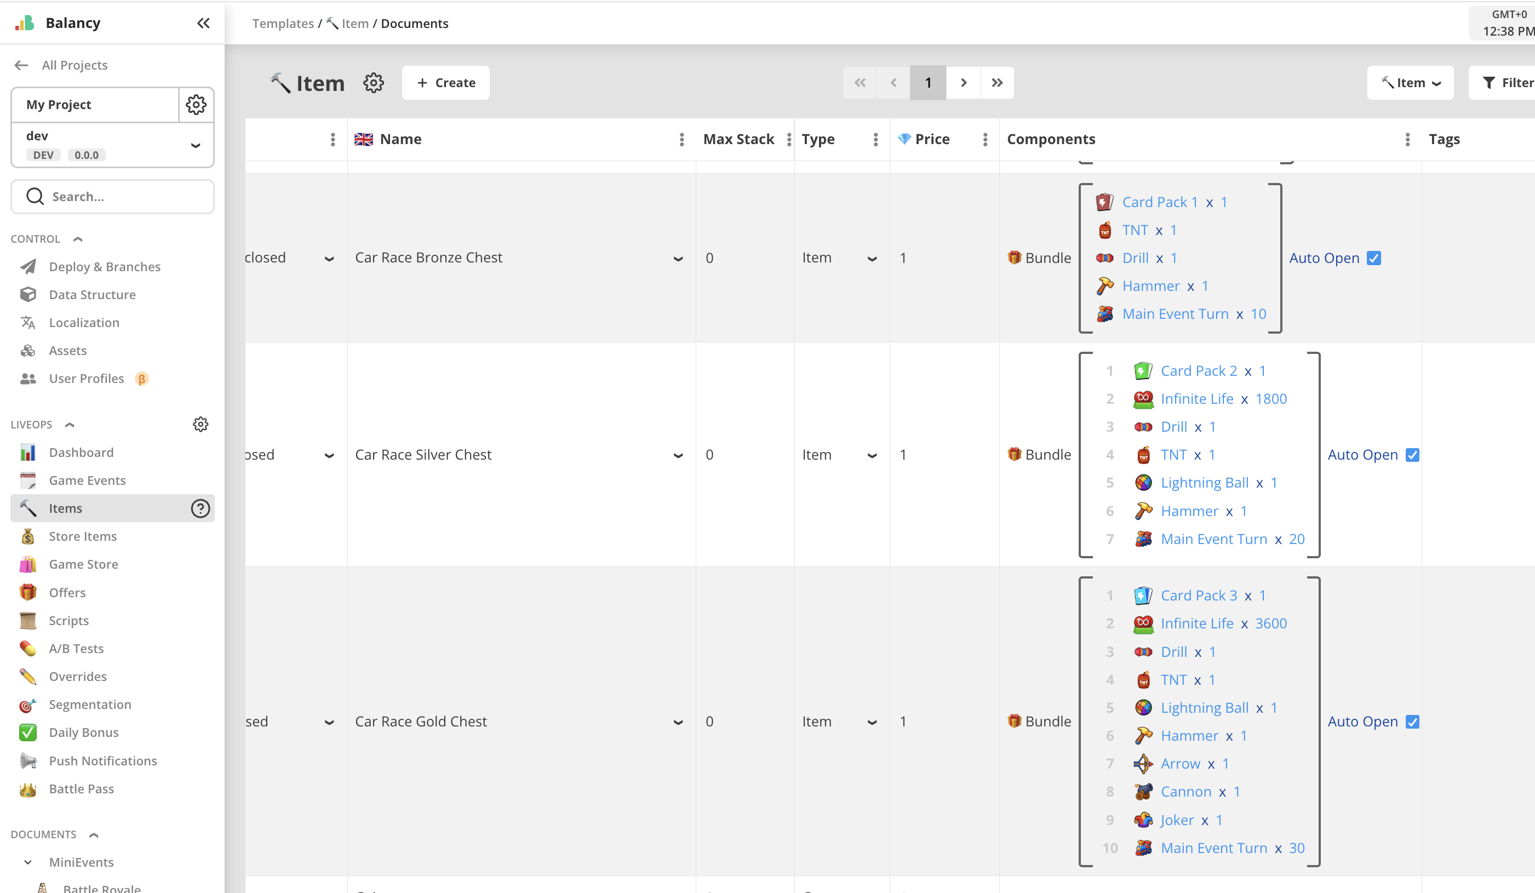
Task: Open Game Events in sidebar
Action: (x=87, y=480)
